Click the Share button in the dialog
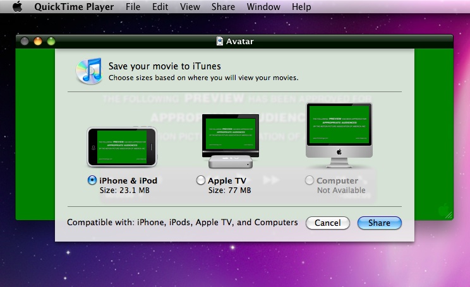Screen dimensions: 470x287 tap(379, 223)
